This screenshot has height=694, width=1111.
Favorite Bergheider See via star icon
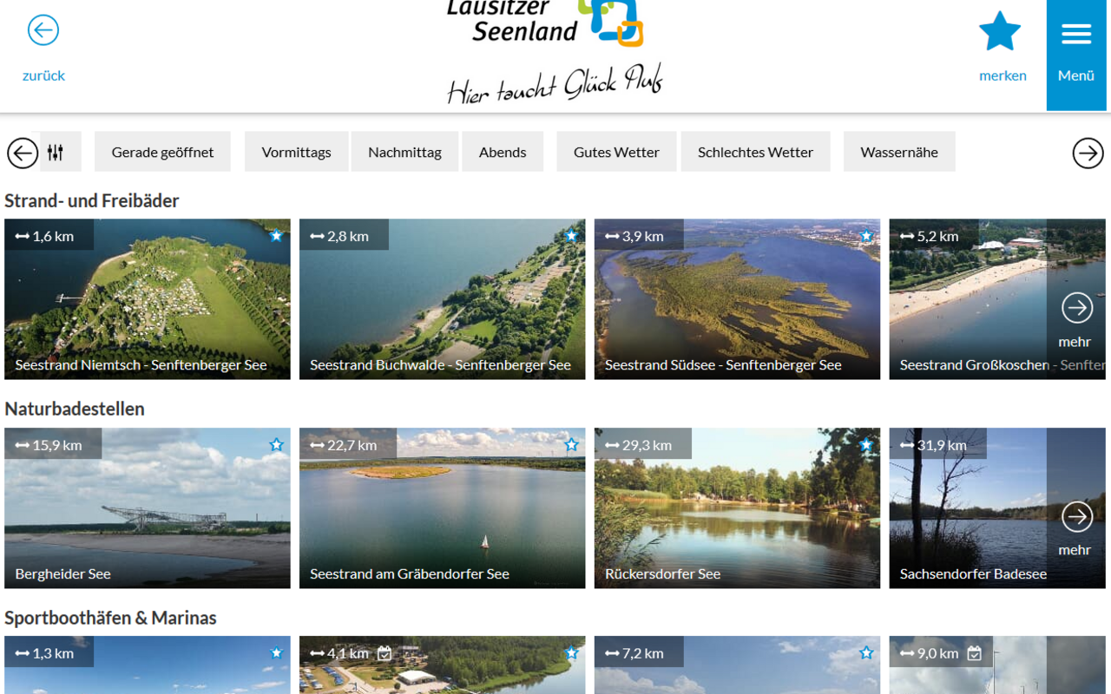[276, 445]
